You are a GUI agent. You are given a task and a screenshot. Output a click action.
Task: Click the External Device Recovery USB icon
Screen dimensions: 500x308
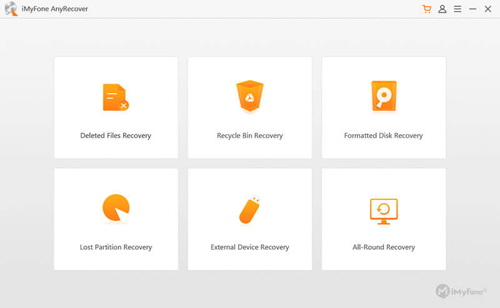[x=250, y=209]
